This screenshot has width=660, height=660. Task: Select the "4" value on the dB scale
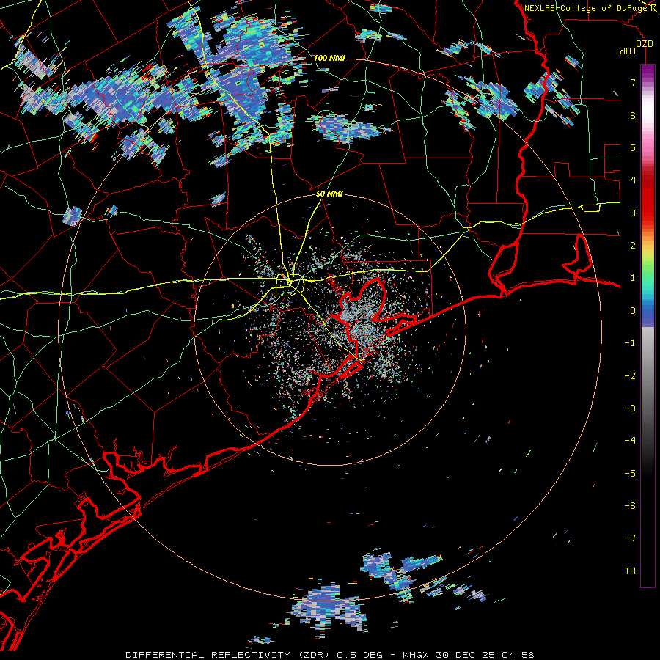(x=633, y=180)
